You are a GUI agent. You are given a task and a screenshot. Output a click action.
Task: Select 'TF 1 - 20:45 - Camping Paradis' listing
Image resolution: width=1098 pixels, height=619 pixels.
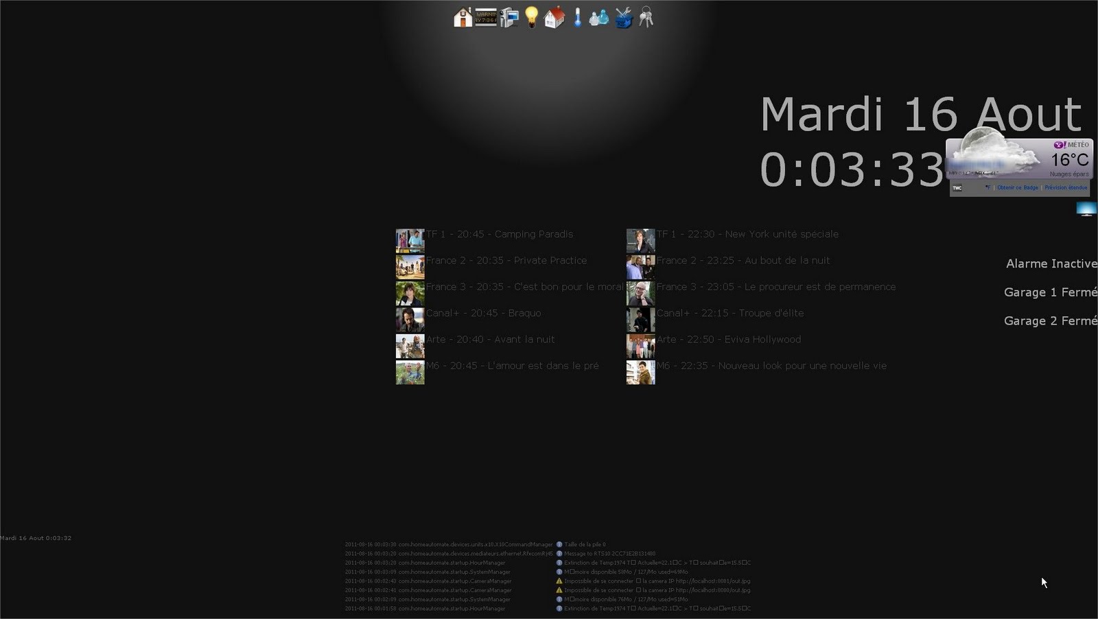coord(500,234)
